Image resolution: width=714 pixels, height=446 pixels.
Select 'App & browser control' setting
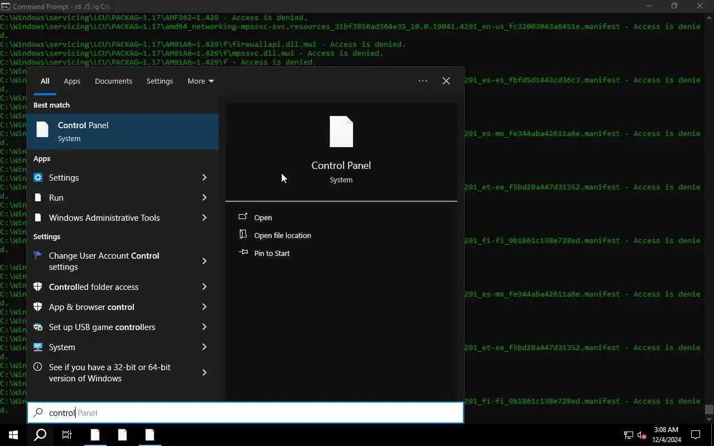[x=91, y=307]
